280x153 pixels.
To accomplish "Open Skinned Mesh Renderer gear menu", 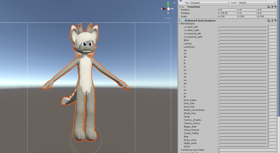I will 276,21.
